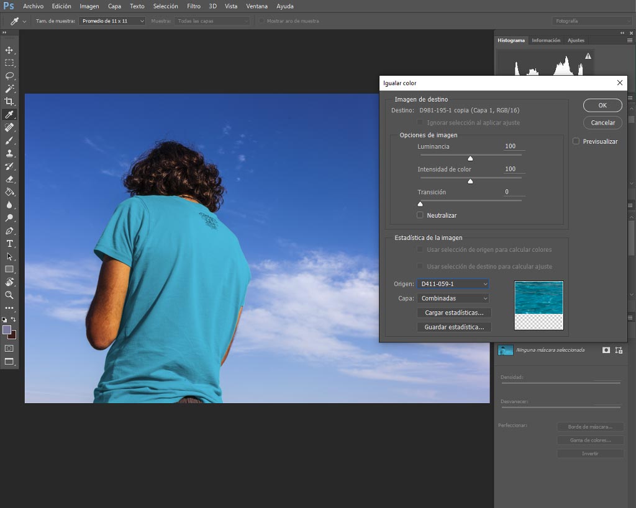The width and height of the screenshot is (636, 508).
Task: Open the Edición menu
Action: [61, 6]
